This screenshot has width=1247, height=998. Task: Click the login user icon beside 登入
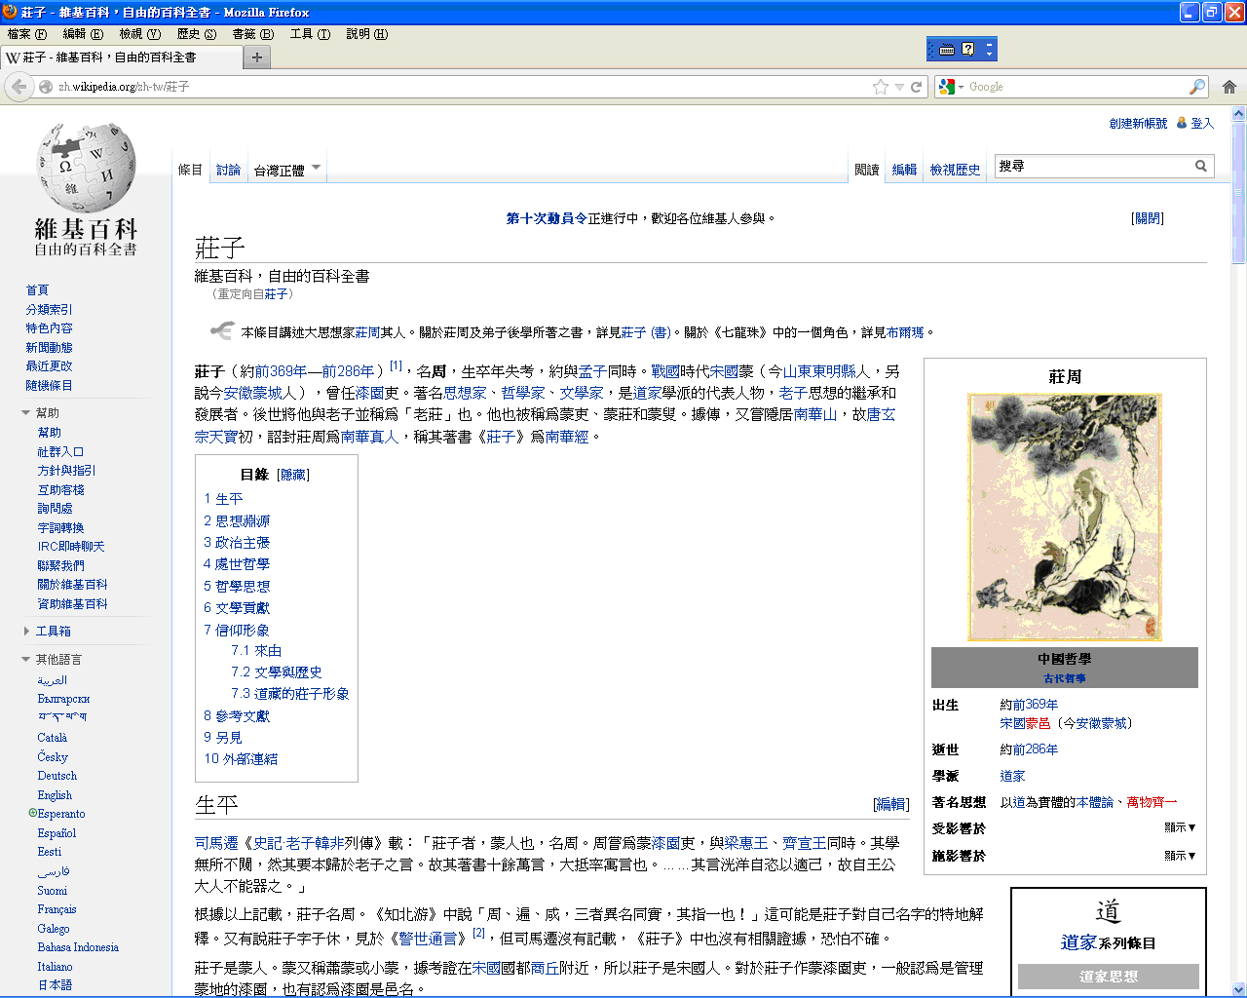click(x=1182, y=123)
